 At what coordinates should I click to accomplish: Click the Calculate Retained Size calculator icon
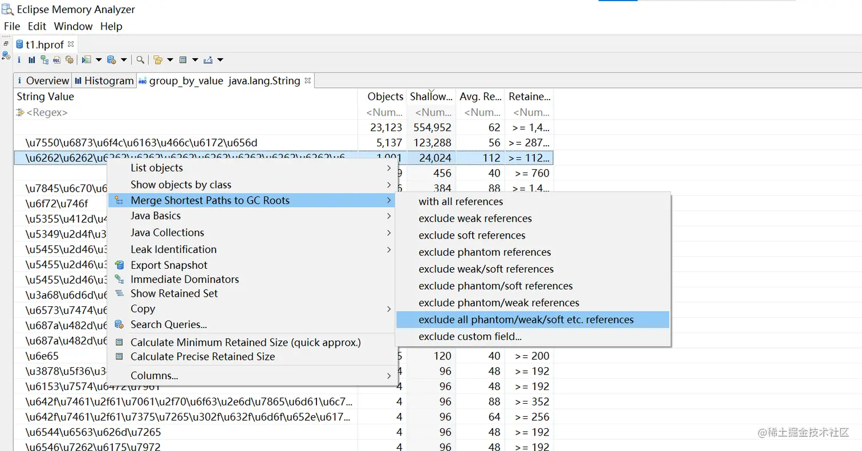tap(183, 60)
